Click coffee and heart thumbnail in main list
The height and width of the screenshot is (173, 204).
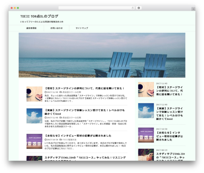point(34,94)
